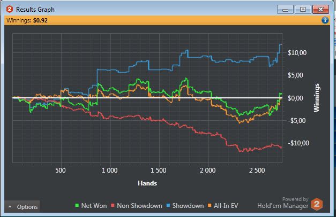Screen dimensions: 336x217
Task: Click the Showdown legend label
Action: pyautogui.click(x=188, y=206)
